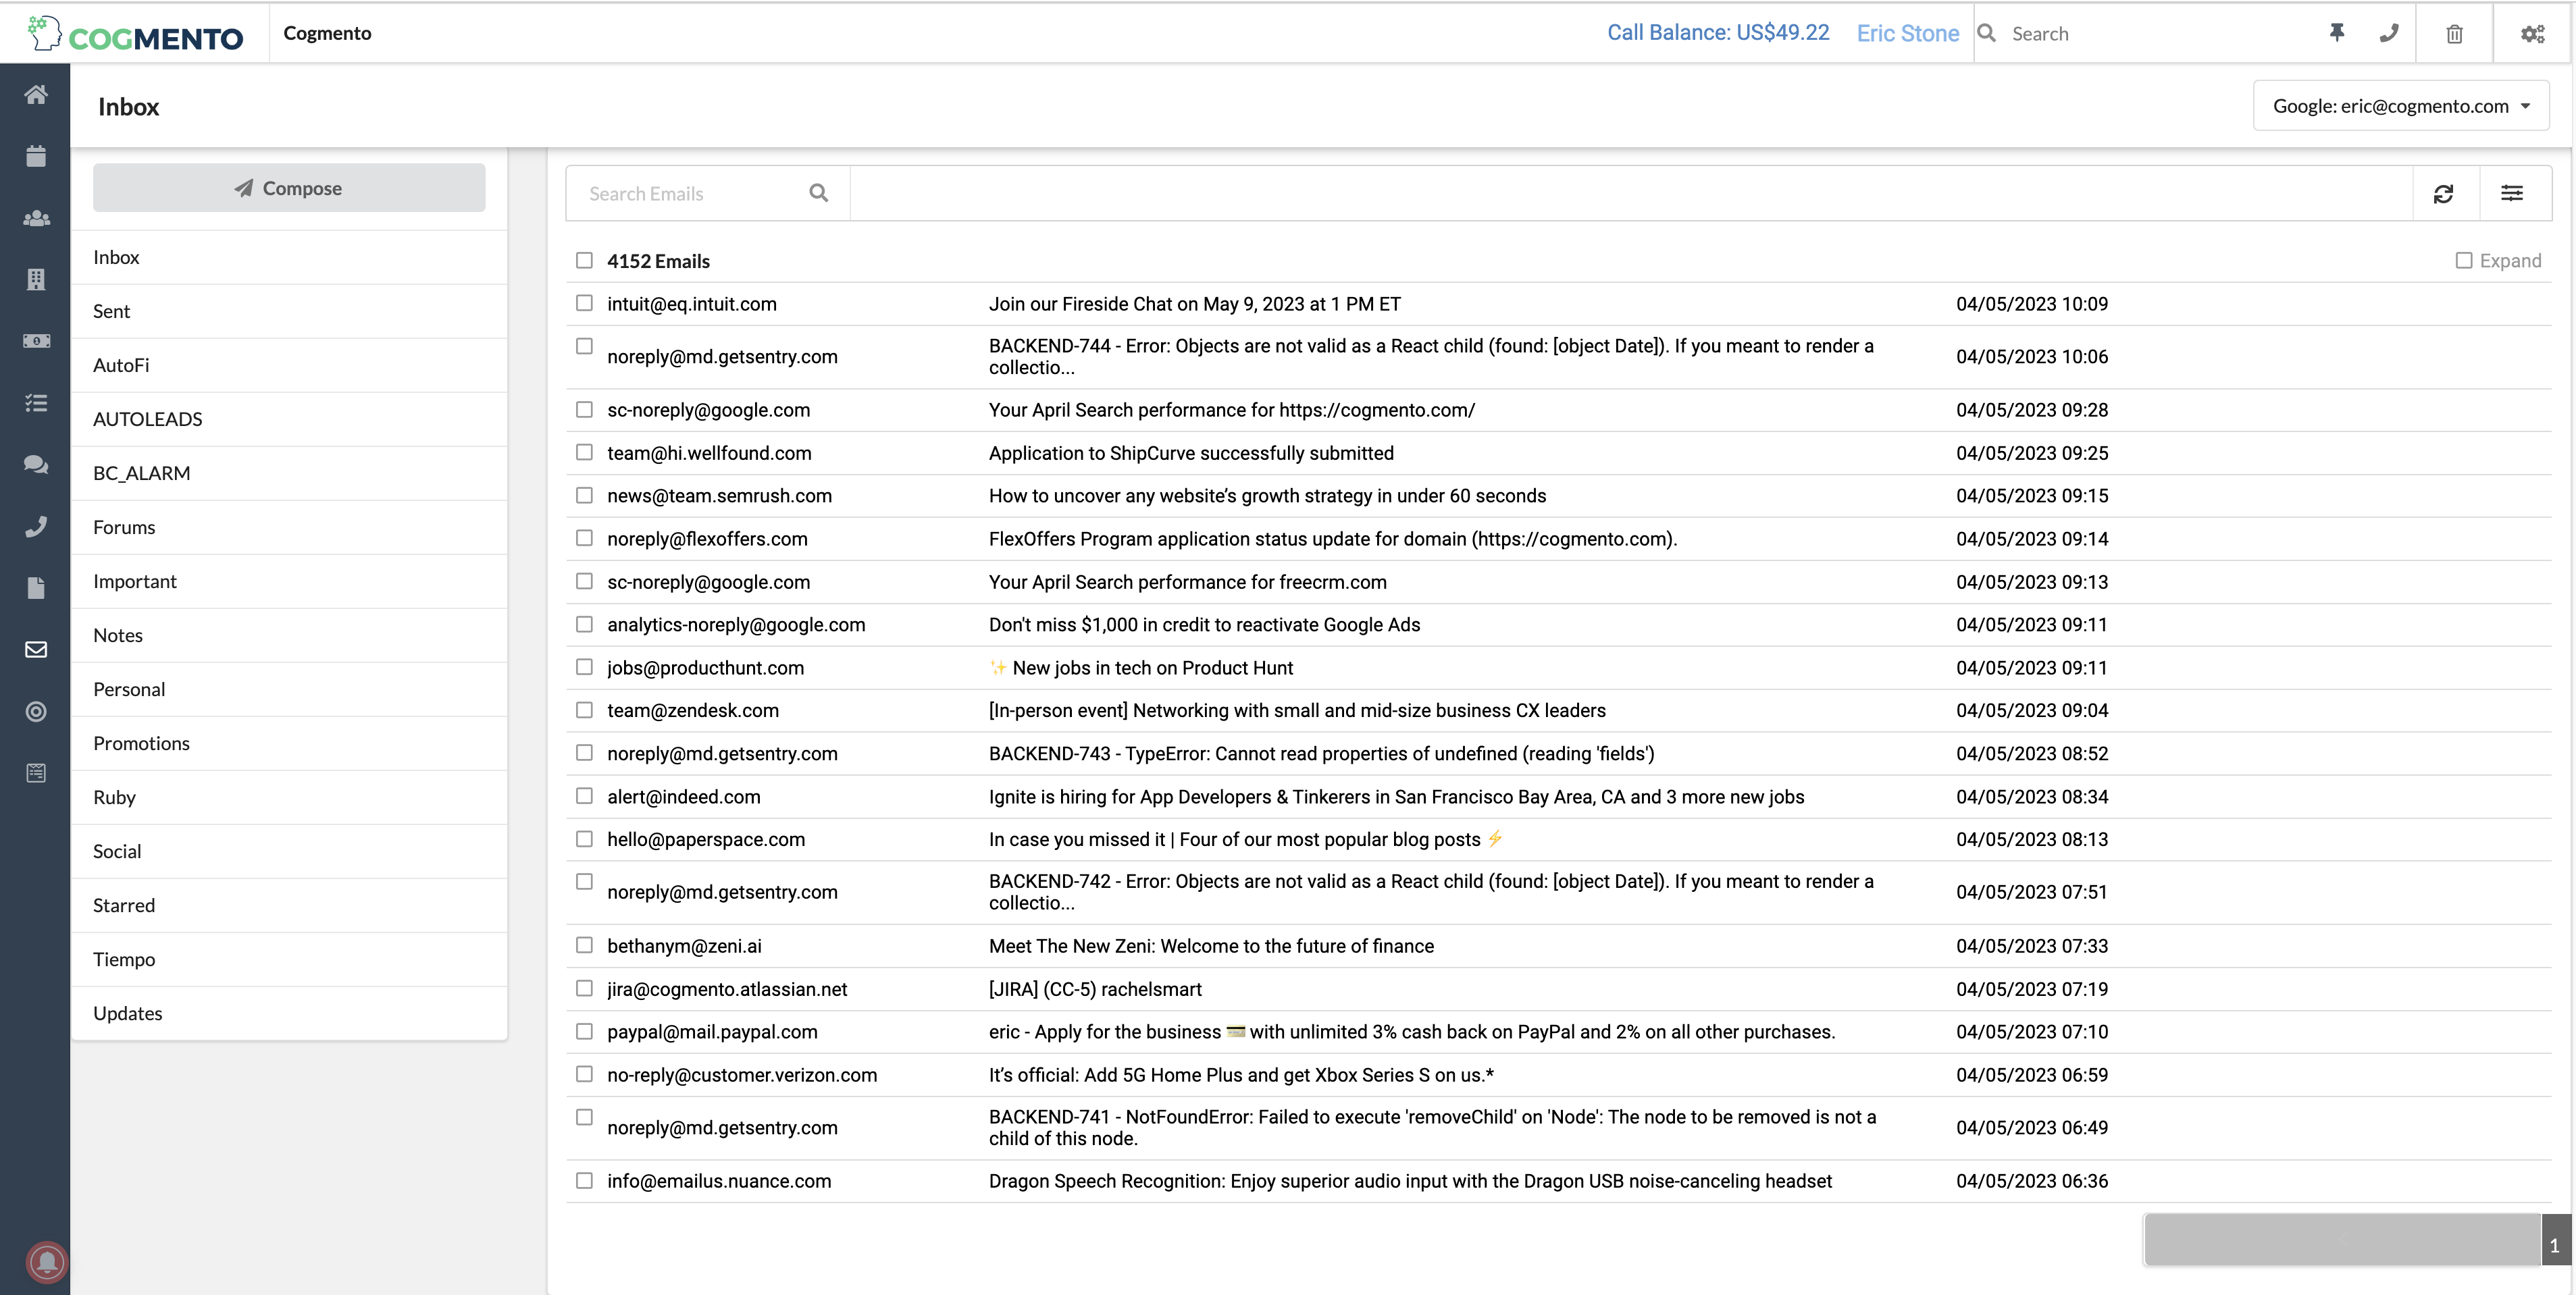Open the Contacts people sidebar icon
Viewport: 2576px width, 1295px height.
(36, 218)
